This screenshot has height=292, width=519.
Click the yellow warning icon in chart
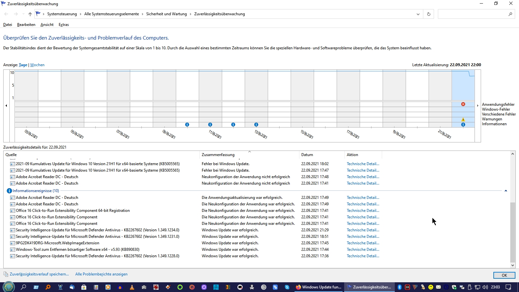pyautogui.click(x=463, y=119)
